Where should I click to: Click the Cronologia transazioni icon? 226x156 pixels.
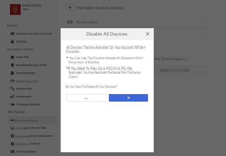click(x=12, y=104)
